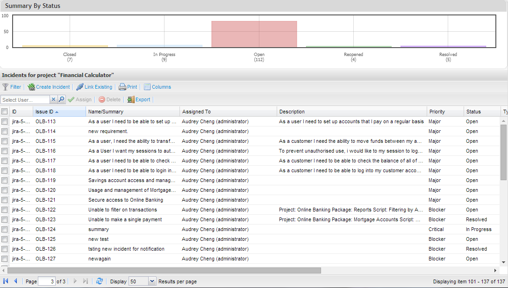This screenshot has width=508, height=288.
Task: Click the Create Incident icon
Action: click(31, 87)
